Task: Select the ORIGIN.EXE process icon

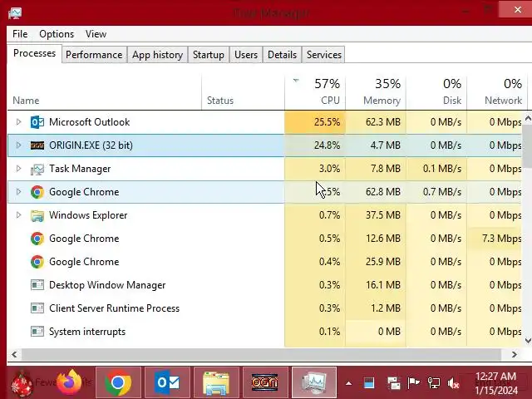Action: [37, 145]
